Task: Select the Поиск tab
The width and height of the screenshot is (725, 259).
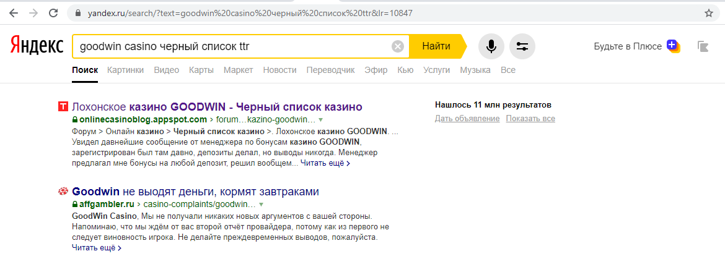Action: (85, 70)
